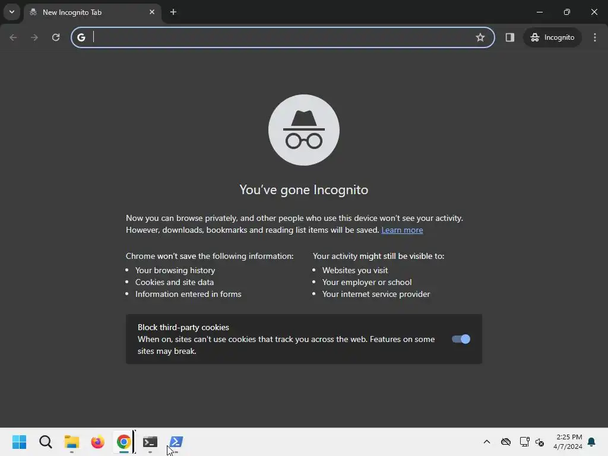The image size is (608, 456).
Task: Minimize the Chrome window
Action: (539, 12)
